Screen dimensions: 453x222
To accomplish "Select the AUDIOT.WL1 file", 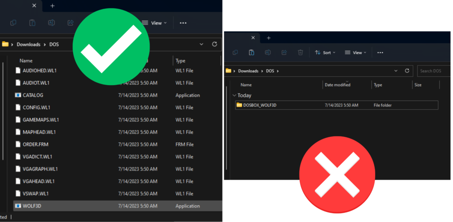I will tap(118, 83).
